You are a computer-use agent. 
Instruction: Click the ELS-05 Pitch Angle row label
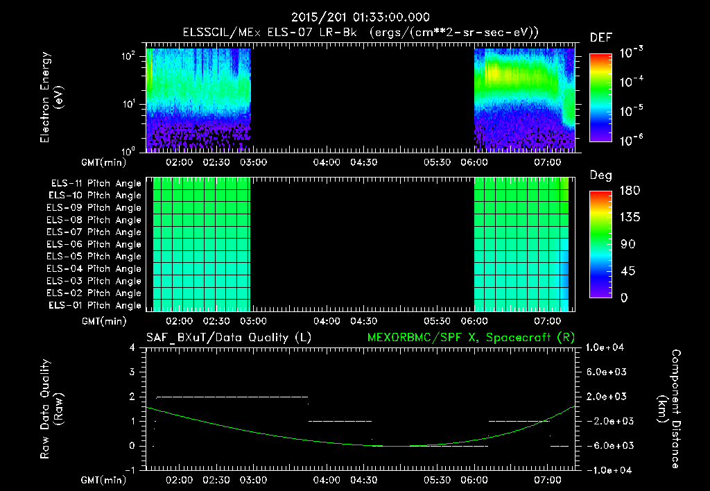[x=94, y=257]
